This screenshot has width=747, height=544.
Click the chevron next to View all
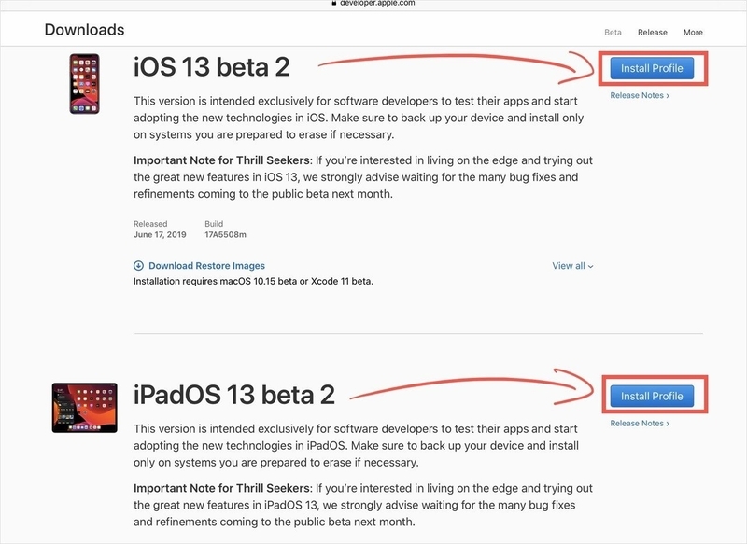(x=591, y=267)
